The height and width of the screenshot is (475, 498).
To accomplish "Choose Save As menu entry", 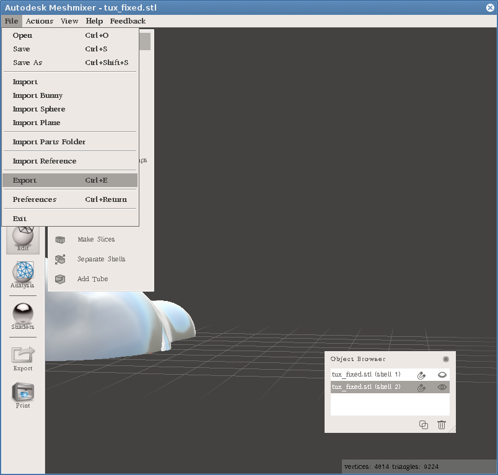I will pos(70,63).
